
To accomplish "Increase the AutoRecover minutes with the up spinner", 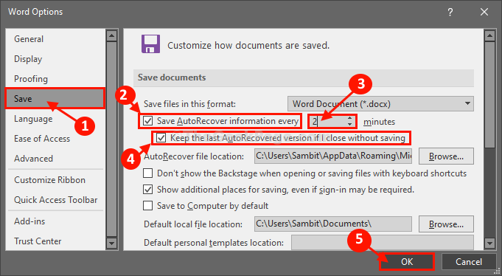I will [x=349, y=118].
